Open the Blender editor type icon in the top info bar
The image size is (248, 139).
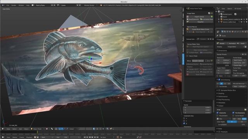(x=3, y=5)
